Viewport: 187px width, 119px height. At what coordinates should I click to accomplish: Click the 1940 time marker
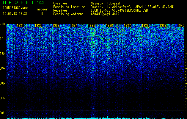click(181, 26)
